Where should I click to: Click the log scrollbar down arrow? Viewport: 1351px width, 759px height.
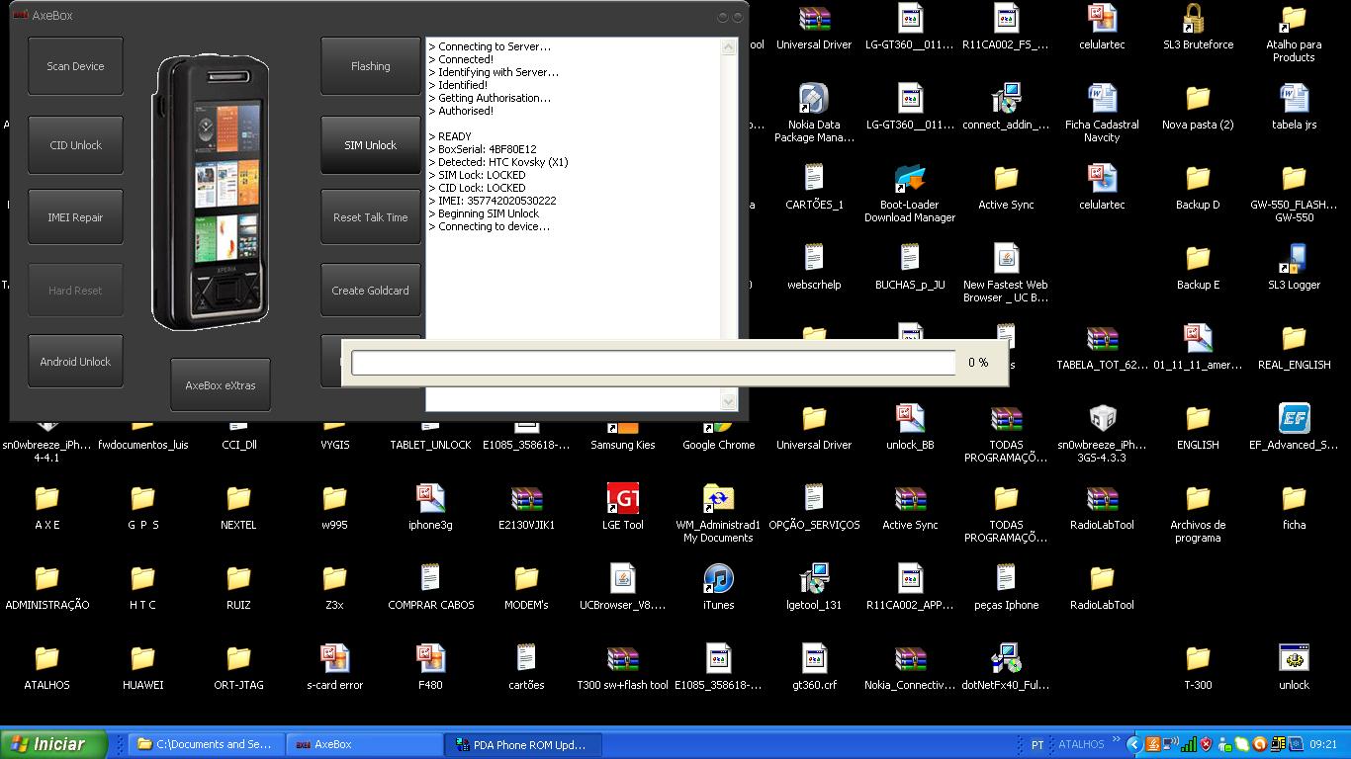[729, 401]
